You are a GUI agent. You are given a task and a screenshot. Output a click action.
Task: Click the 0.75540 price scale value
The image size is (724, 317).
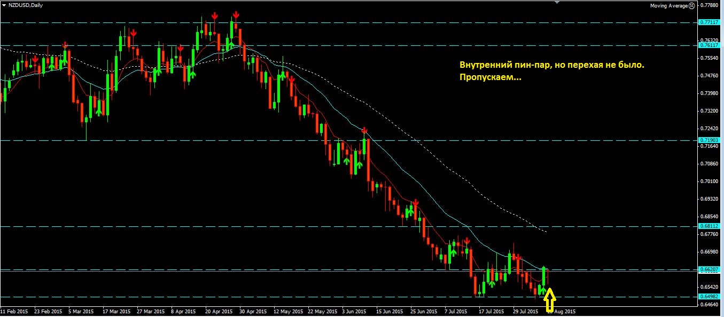click(x=709, y=58)
